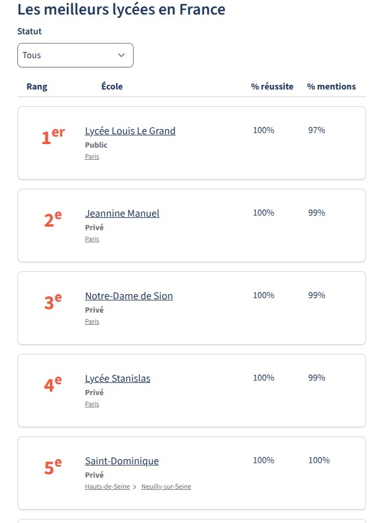Click the 1er rank badge
The width and height of the screenshot is (377, 523).
click(x=53, y=137)
